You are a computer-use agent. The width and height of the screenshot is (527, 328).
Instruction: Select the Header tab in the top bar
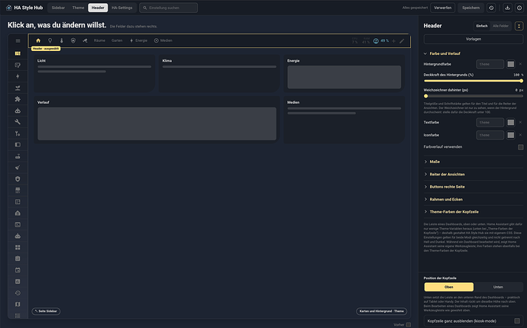(x=98, y=8)
